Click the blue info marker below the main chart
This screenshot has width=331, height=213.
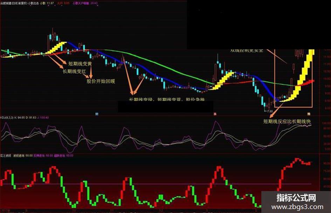97,114
